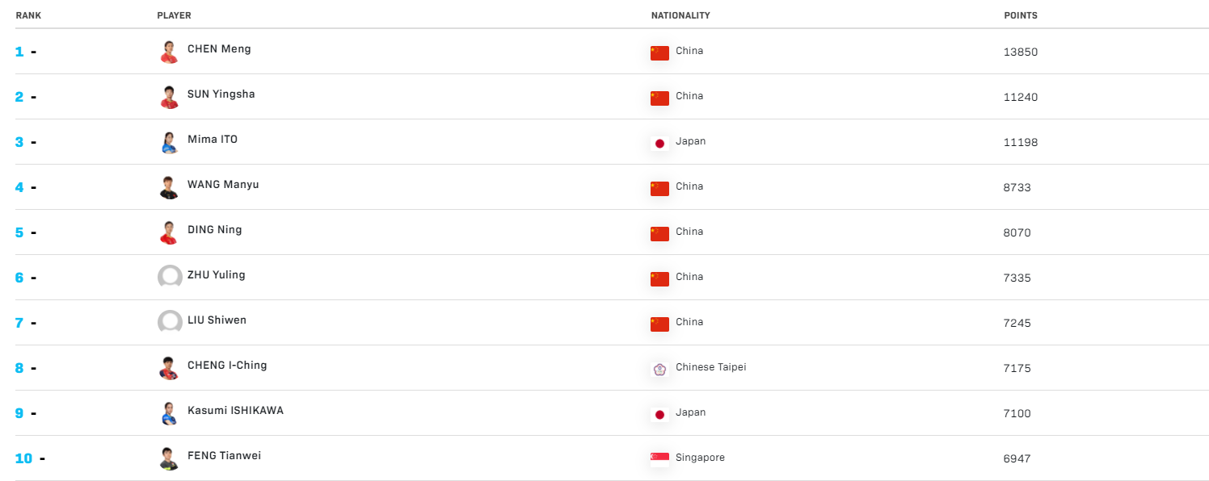Click Kasumi ISHIKAWA's player photo
The width and height of the screenshot is (1209, 481).
169,413
